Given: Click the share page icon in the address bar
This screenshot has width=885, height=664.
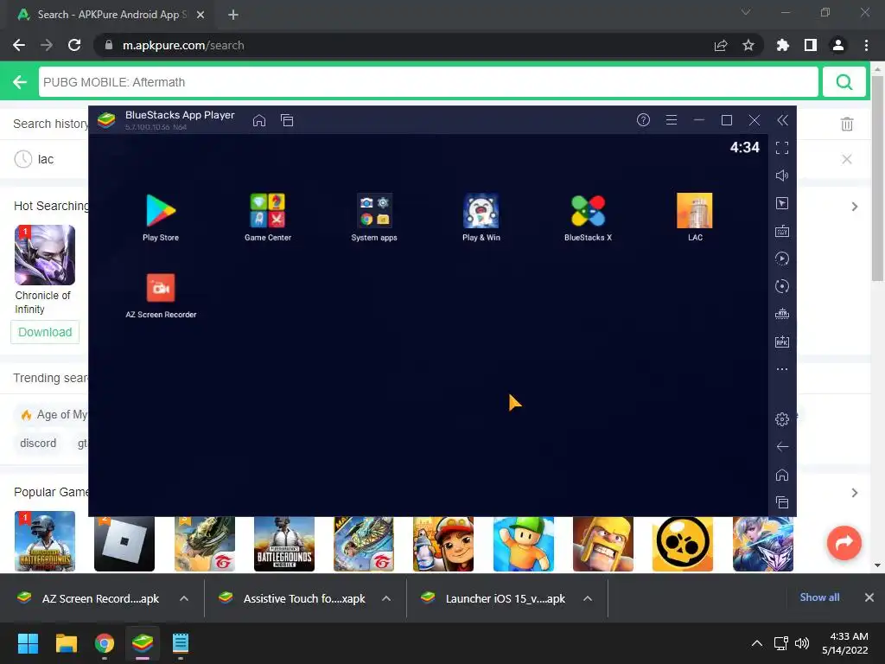Looking at the screenshot, I should click(x=721, y=45).
